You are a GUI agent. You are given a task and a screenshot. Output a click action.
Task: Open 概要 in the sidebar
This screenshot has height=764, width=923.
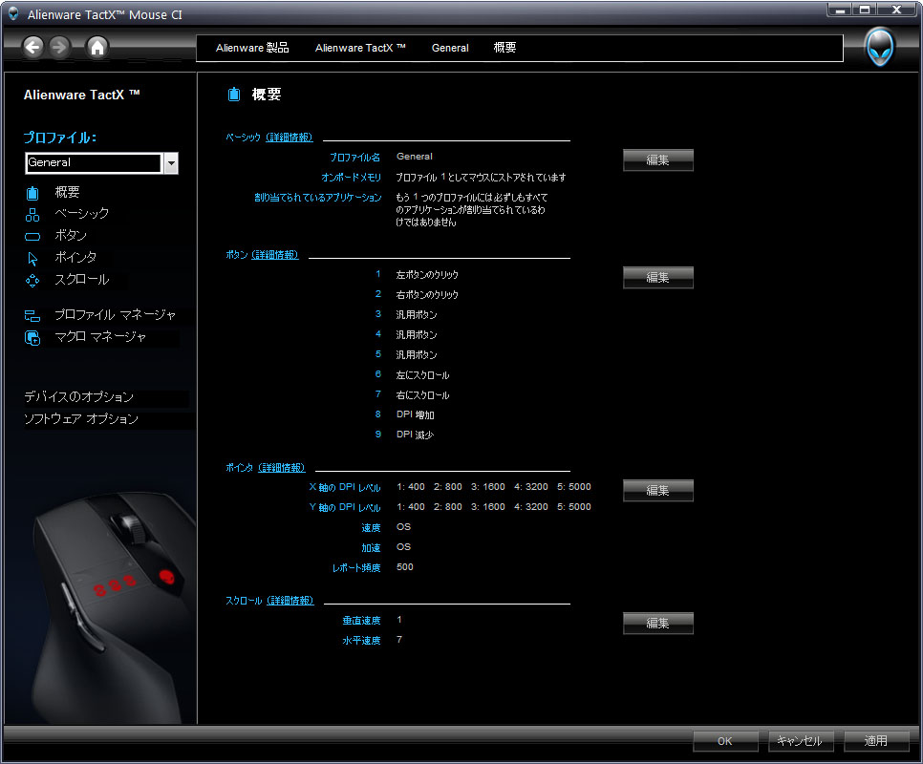point(67,192)
